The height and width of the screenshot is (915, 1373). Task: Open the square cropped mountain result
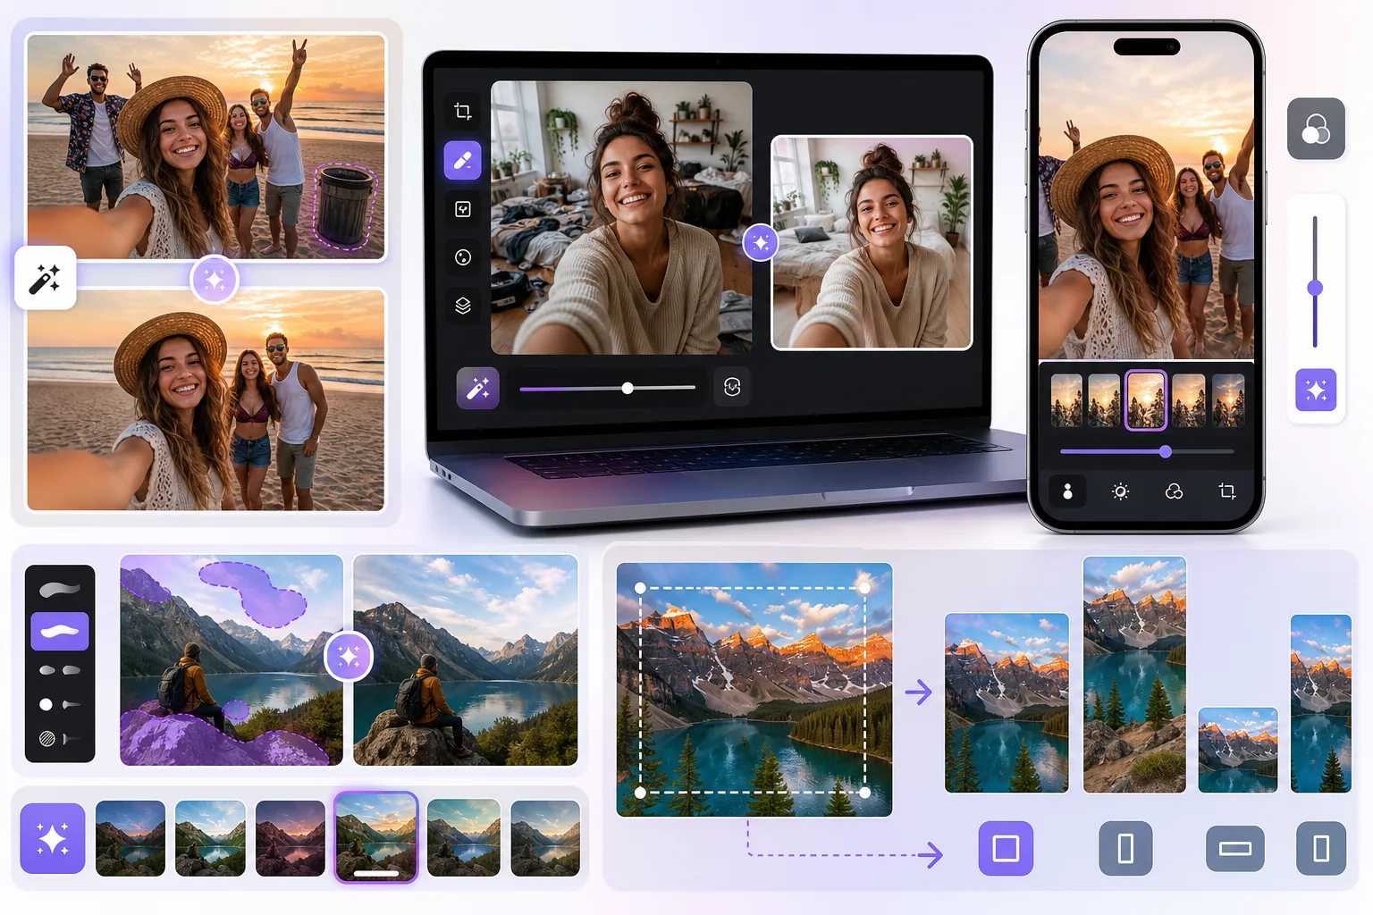tap(1007, 703)
